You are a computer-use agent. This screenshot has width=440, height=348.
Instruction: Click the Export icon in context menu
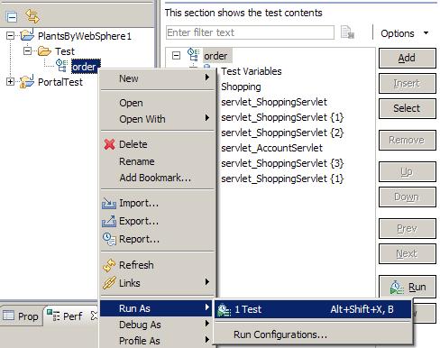click(109, 221)
